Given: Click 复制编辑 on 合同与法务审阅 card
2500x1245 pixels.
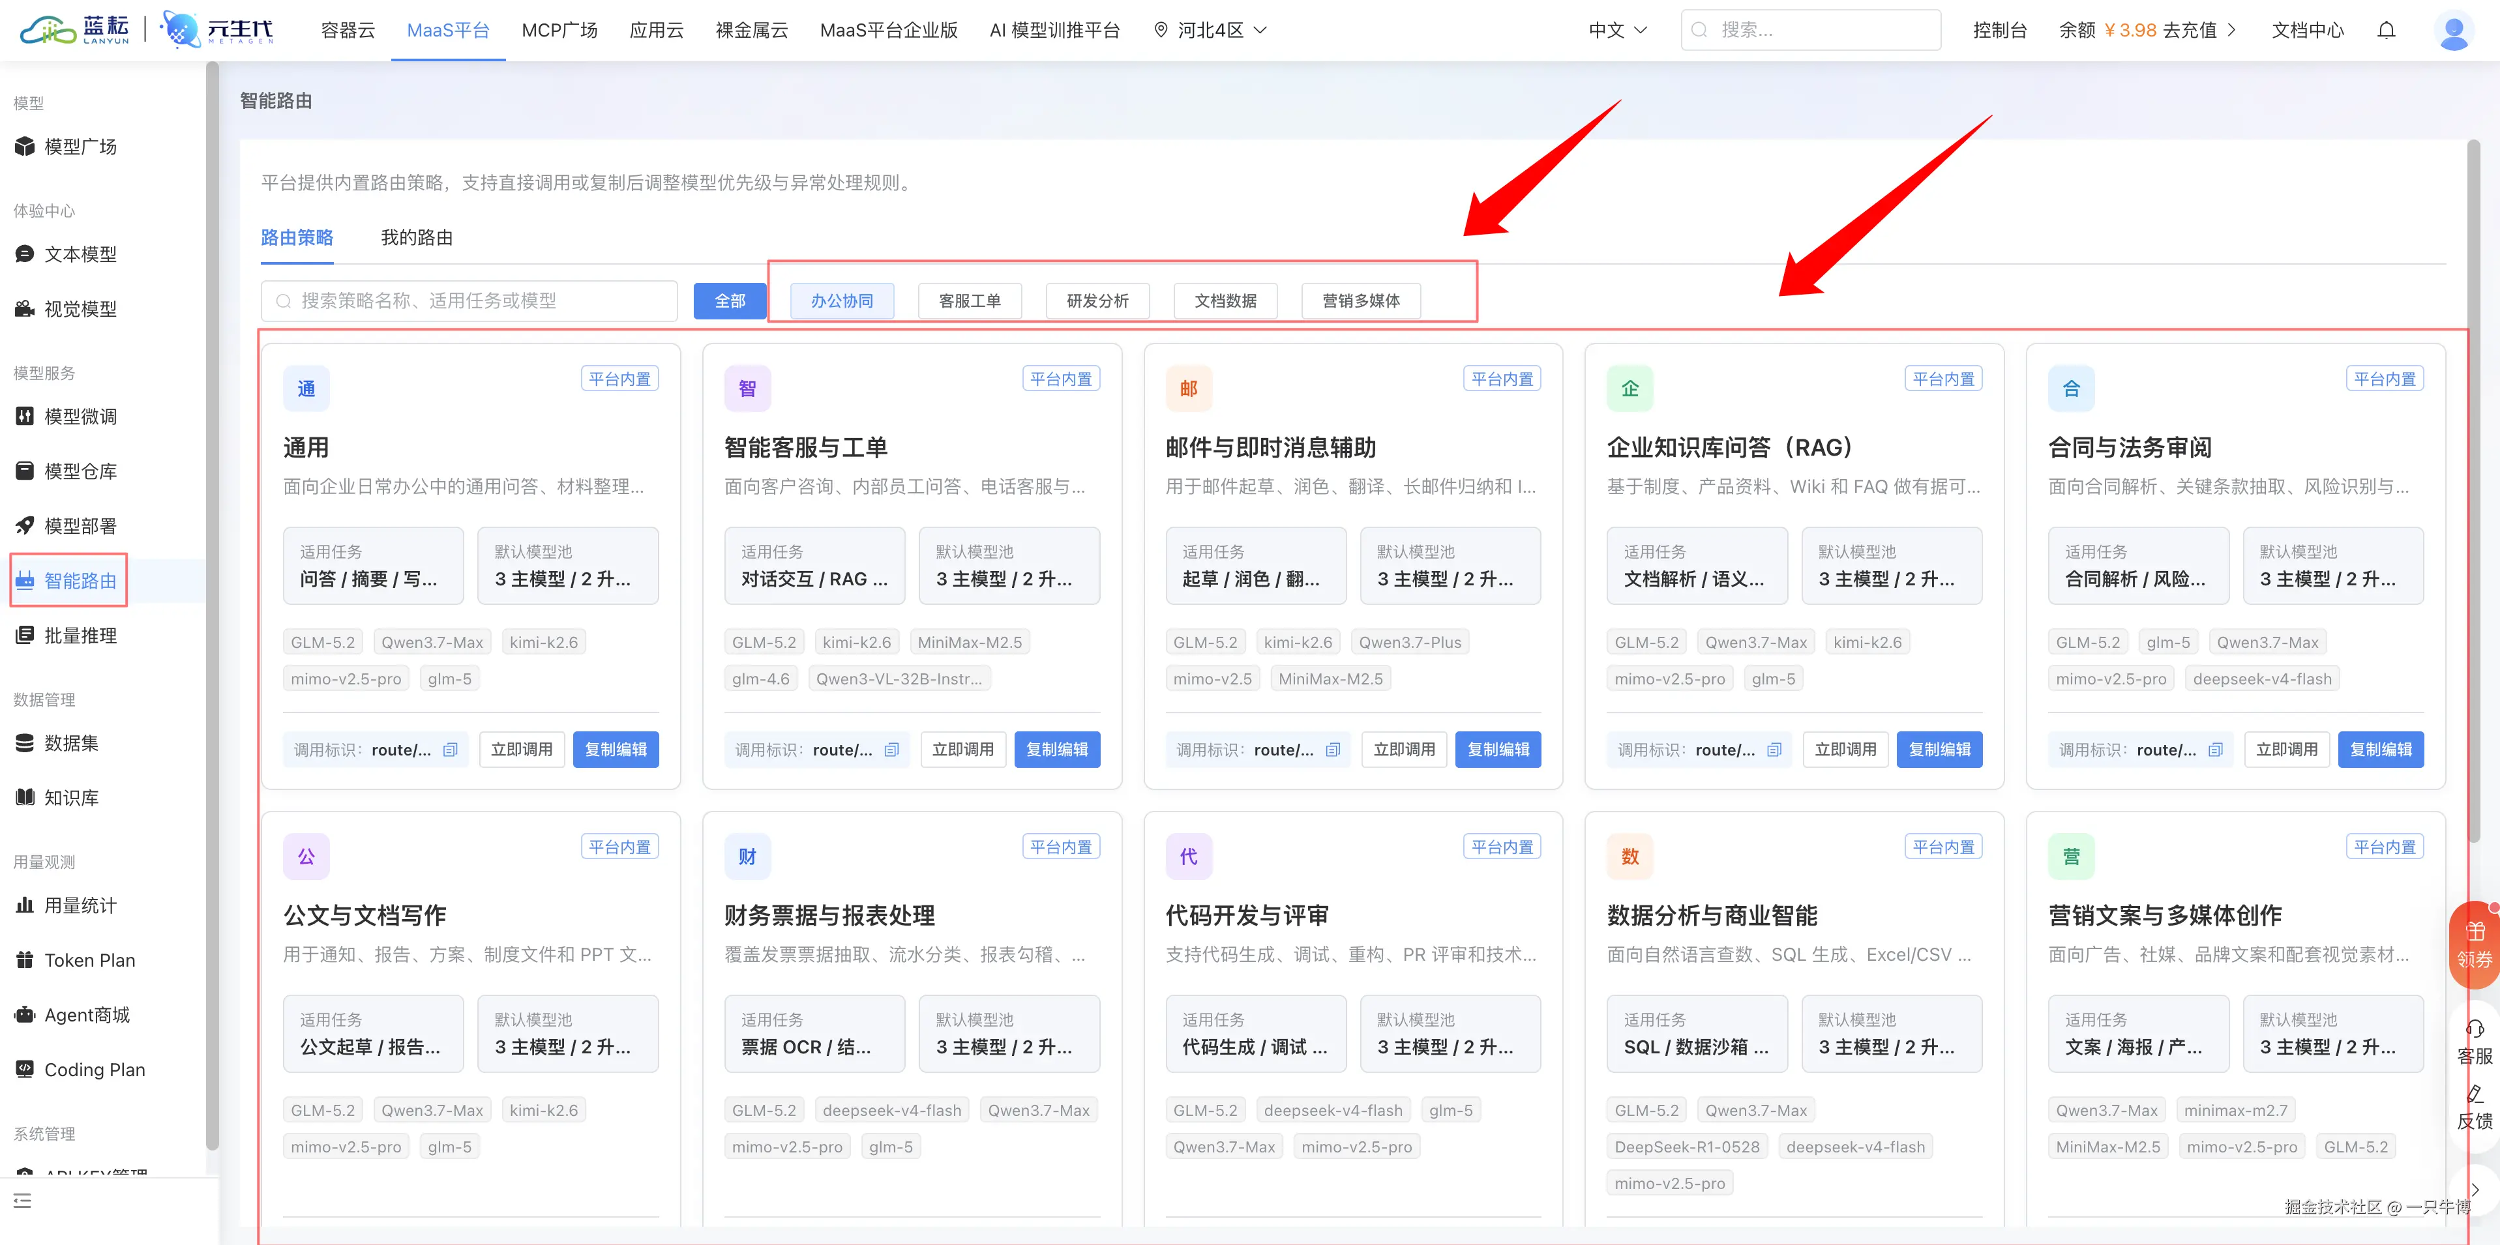Looking at the screenshot, I should pyautogui.click(x=2381, y=750).
